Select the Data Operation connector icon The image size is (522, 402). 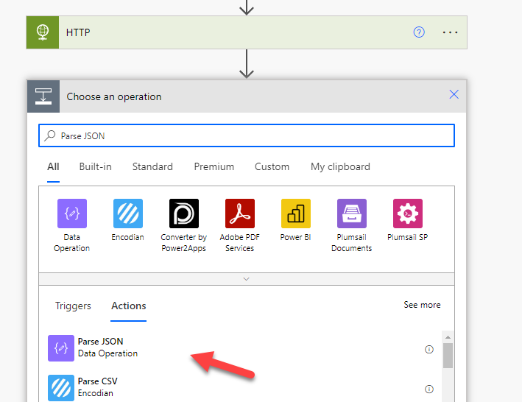click(x=71, y=214)
